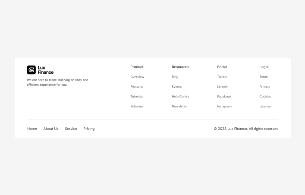Screen dimensions: 305x195
Task: Open the Instagram social link
Action: click(x=224, y=107)
